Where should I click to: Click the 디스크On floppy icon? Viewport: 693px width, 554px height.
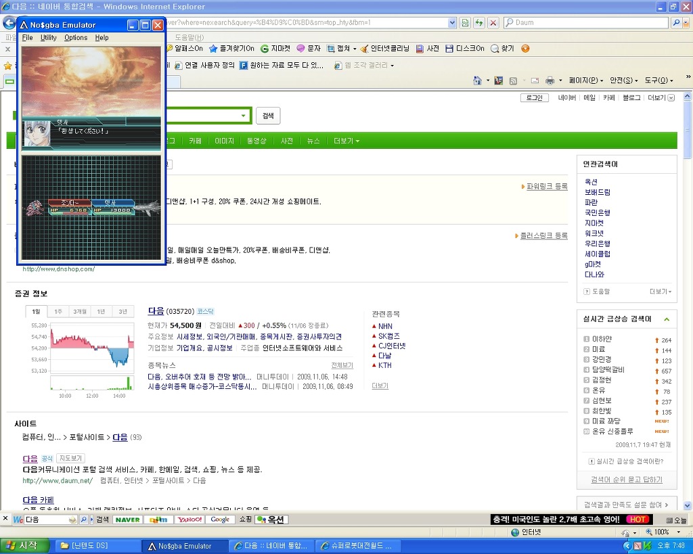tap(449, 49)
